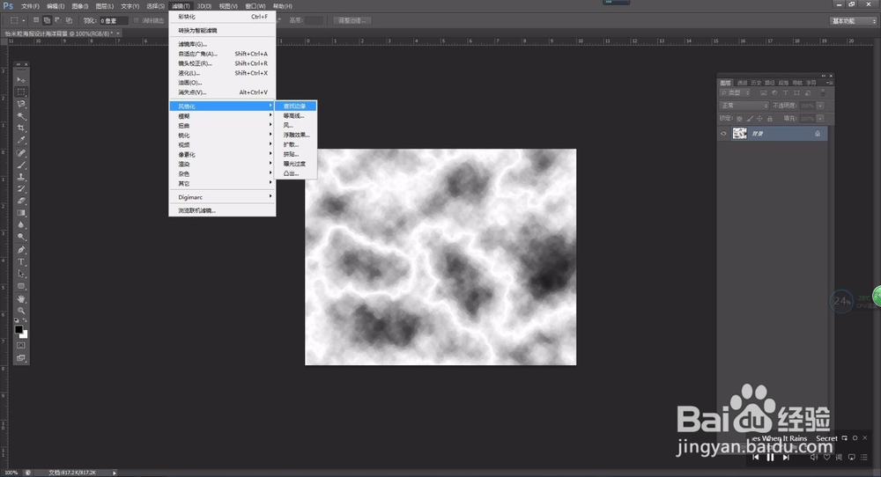Screen dimensions: 881x477
Task: Click the New Selection mode icon
Action: [x=36, y=20]
